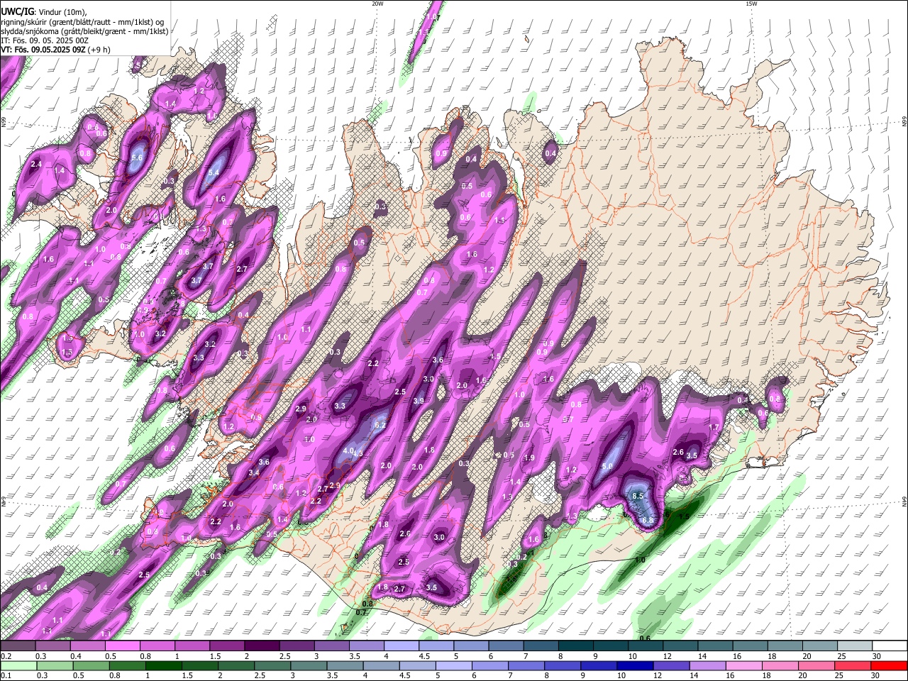Select lower rain scale swatch between 3 and 3.5
The image size is (908, 681).
309,666
